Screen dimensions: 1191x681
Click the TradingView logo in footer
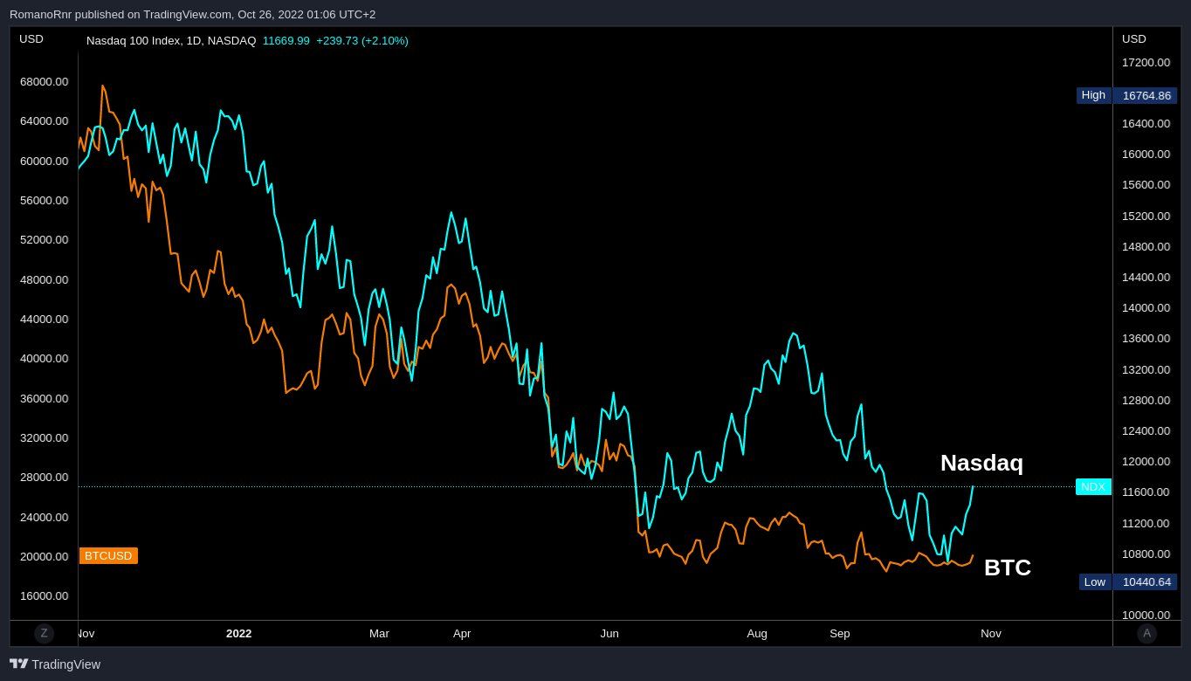click(x=55, y=664)
